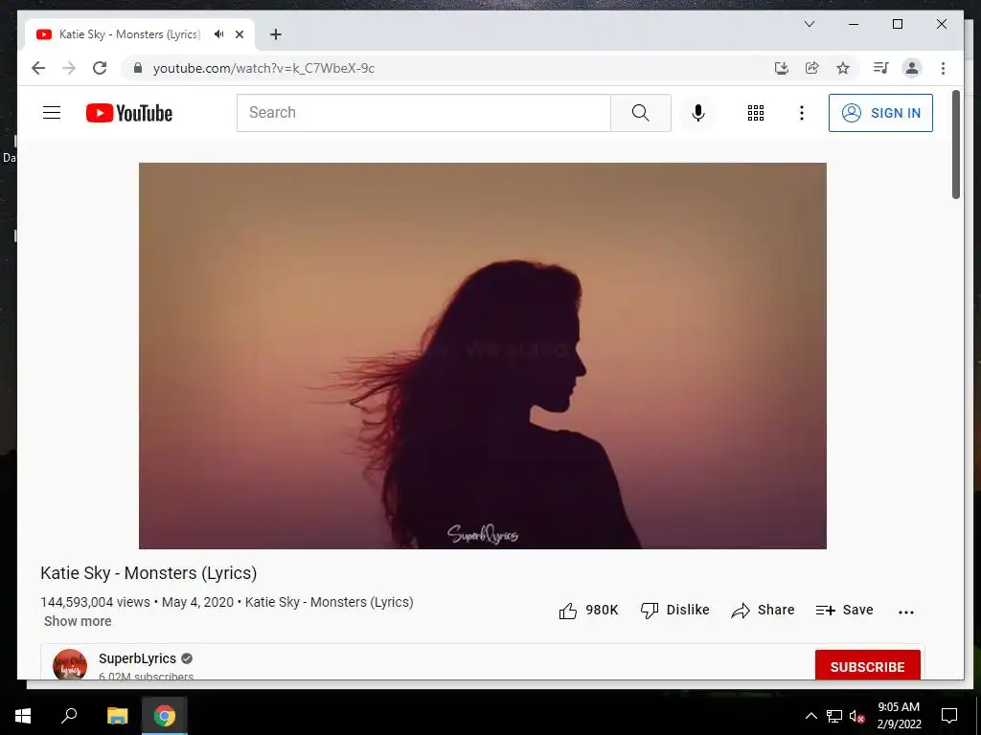981x735 pixels.
Task: Open Windows taskbar search
Action: [x=69, y=716]
